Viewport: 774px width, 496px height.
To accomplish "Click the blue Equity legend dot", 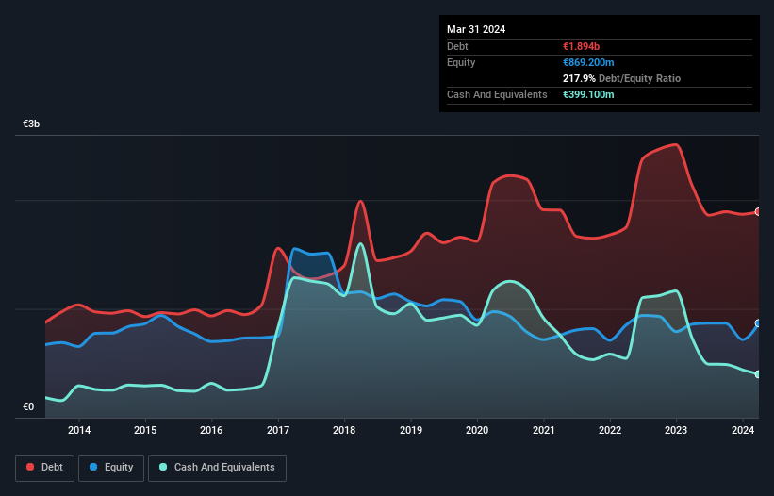I will pos(93,467).
